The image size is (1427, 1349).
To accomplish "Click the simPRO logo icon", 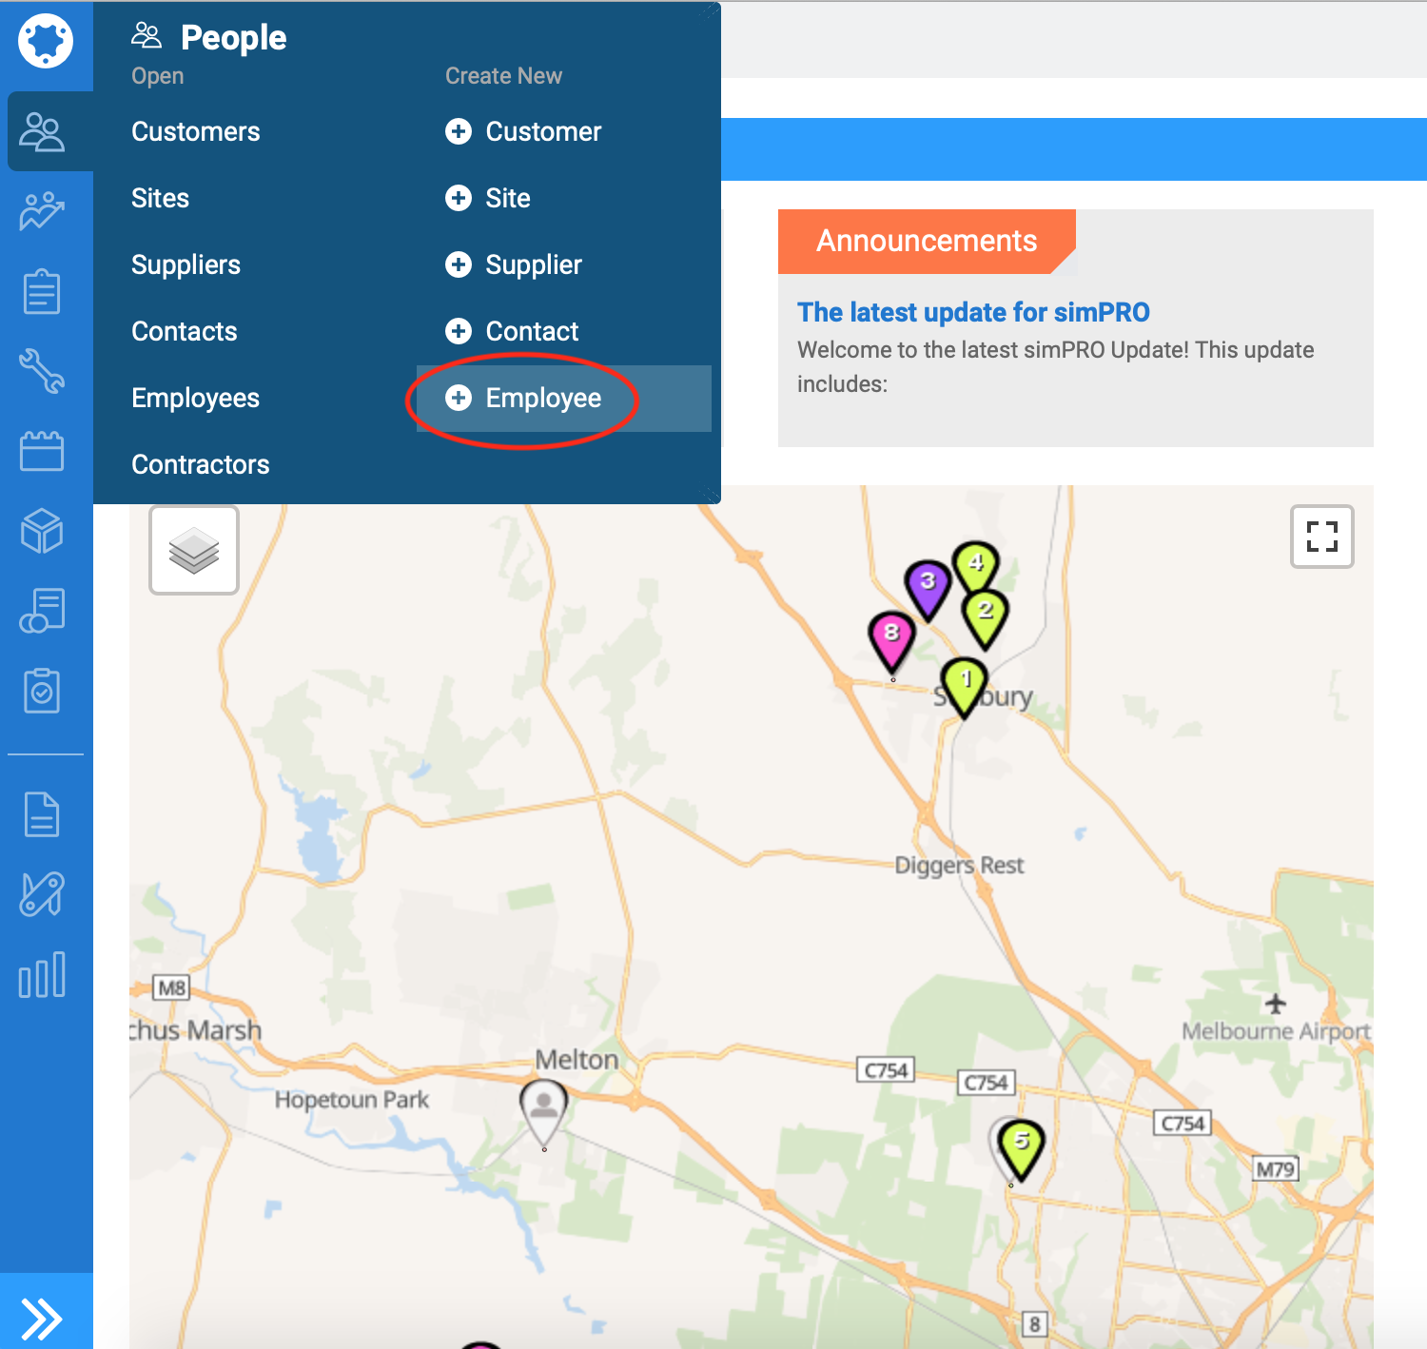I will tap(45, 41).
